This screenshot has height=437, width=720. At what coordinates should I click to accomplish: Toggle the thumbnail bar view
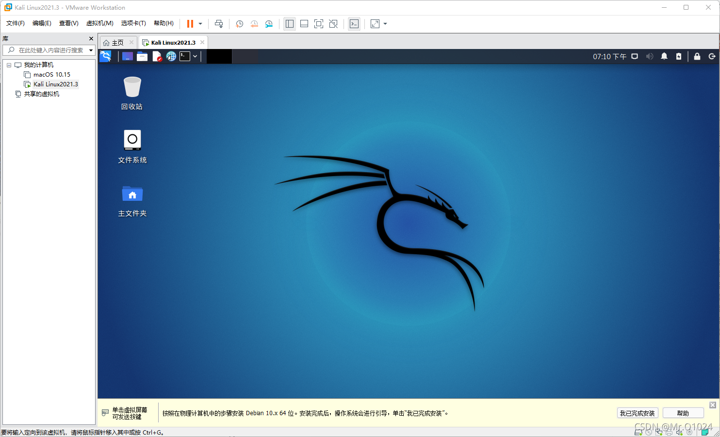click(304, 24)
